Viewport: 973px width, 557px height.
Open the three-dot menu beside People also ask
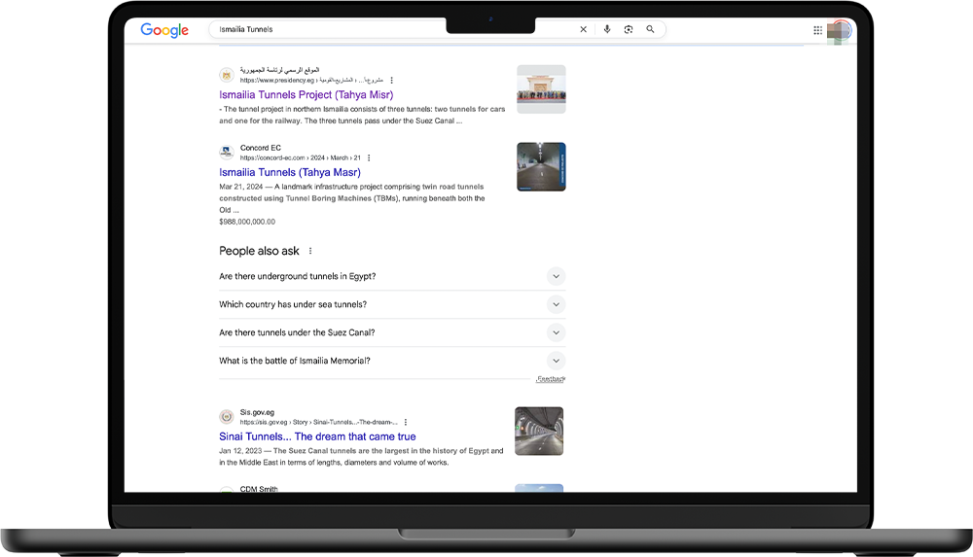click(310, 251)
